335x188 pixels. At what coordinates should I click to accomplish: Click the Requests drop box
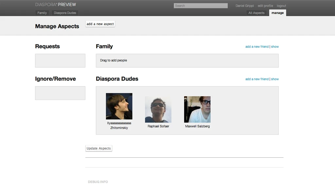[x=60, y=60]
